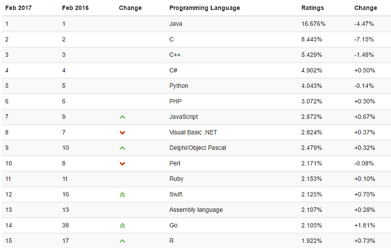Select the Perl language name
The image size is (391, 248).
pos(174,163)
